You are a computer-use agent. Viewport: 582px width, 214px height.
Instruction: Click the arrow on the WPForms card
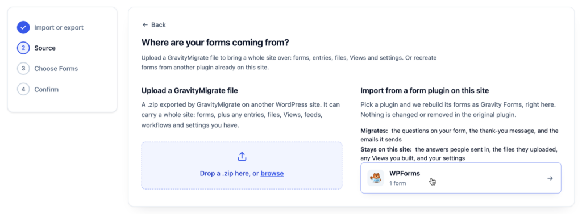coord(550,178)
